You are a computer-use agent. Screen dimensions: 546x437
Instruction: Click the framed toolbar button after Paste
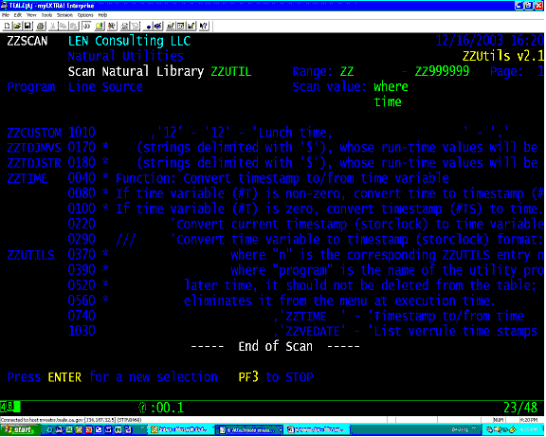coord(86,27)
